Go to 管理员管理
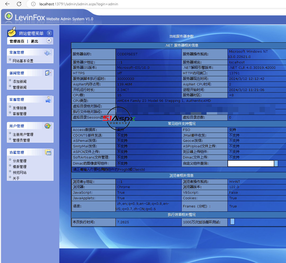286x263 pixels. [x=21, y=140]
